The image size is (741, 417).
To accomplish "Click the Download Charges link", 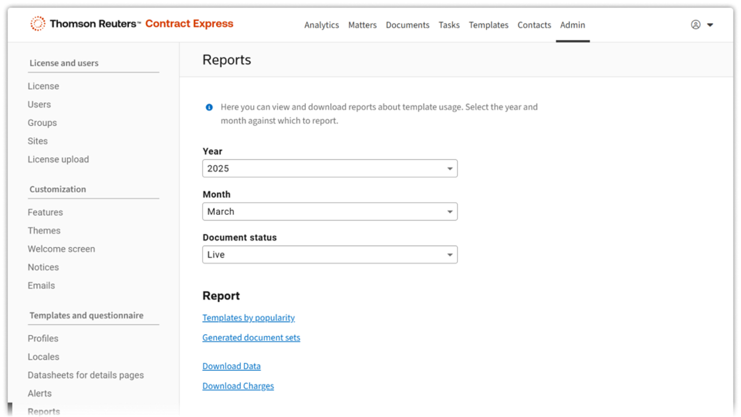I will coord(238,386).
